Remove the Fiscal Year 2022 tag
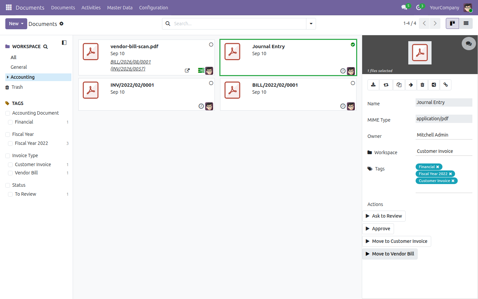The height and width of the screenshot is (299, 478). point(450,174)
